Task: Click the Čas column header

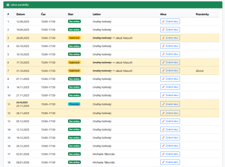Action: pos(43,14)
